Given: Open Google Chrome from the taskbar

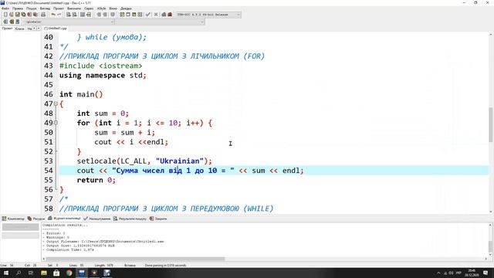Looking at the screenshot, I should (x=69, y=273).
